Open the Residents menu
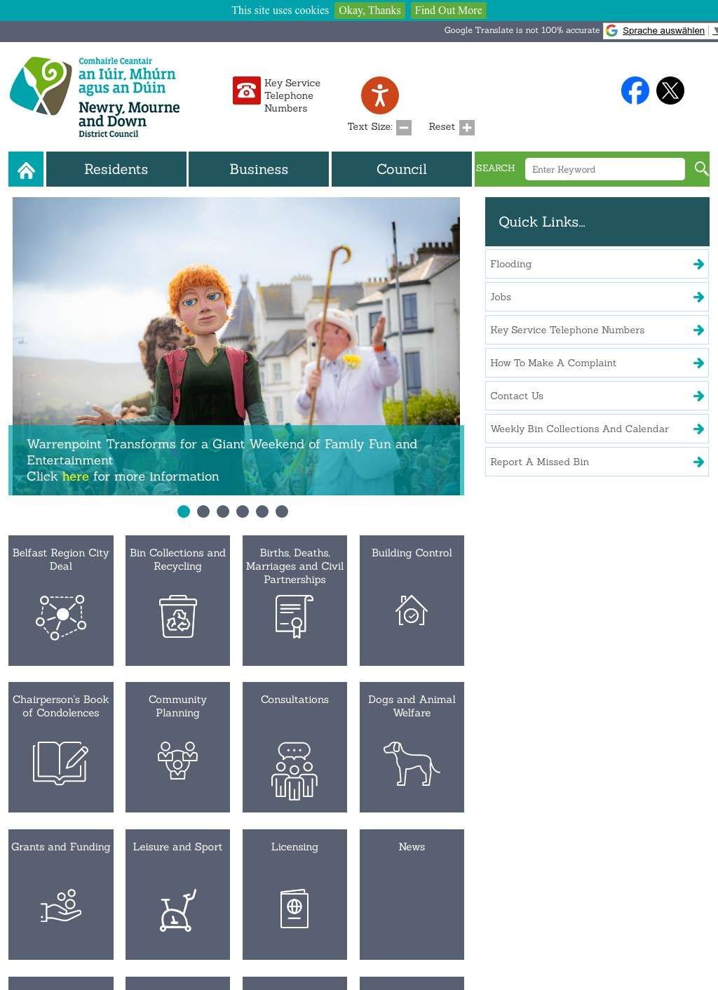This screenshot has height=990, width=718. 116,170
